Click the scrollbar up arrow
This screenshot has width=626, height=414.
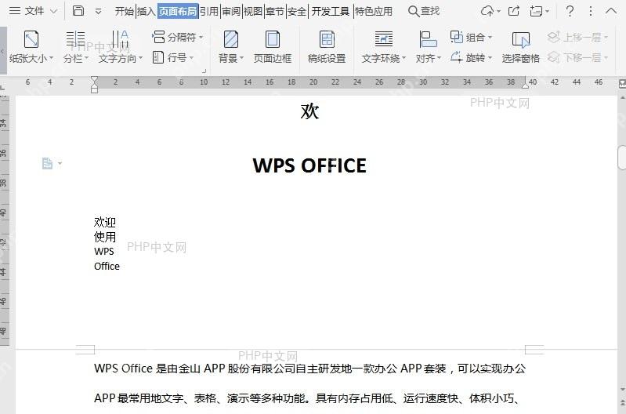click(622, 97)
